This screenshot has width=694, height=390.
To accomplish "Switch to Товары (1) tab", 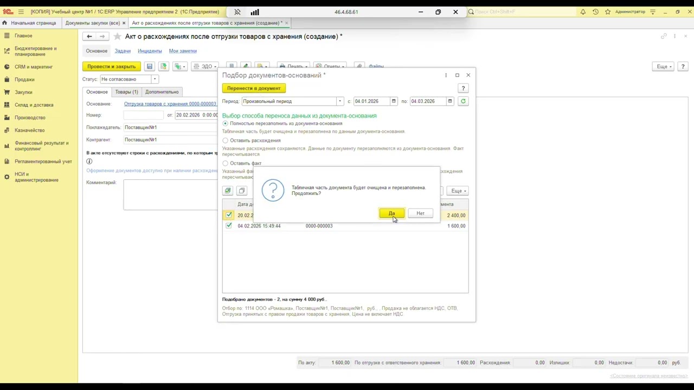I will pos(126,92).
